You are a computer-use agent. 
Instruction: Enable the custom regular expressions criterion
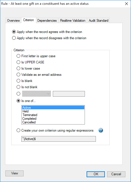(x=55, y=130)
